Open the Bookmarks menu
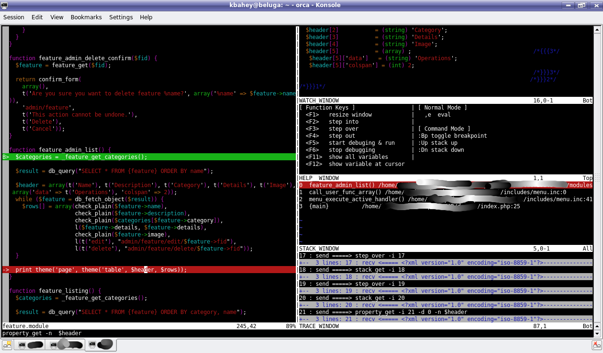Image resolution: width=603 pixels, height=353 pixels. pos(86,17)
